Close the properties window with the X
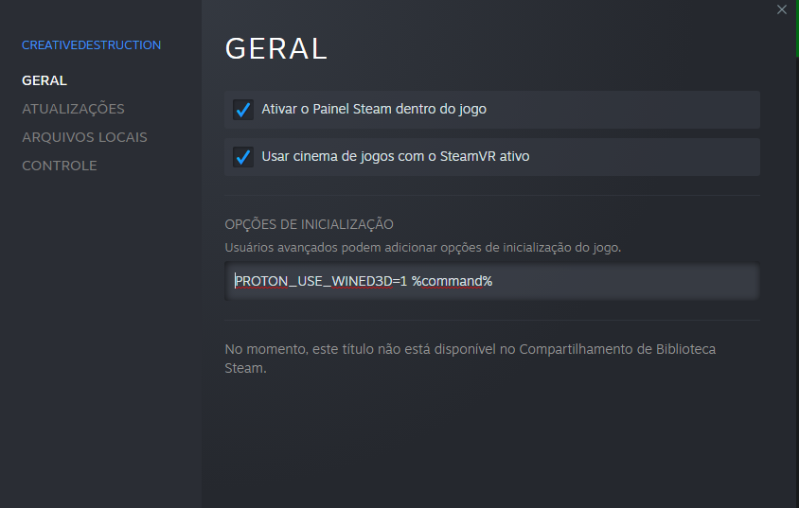 [x=782, y=9]
